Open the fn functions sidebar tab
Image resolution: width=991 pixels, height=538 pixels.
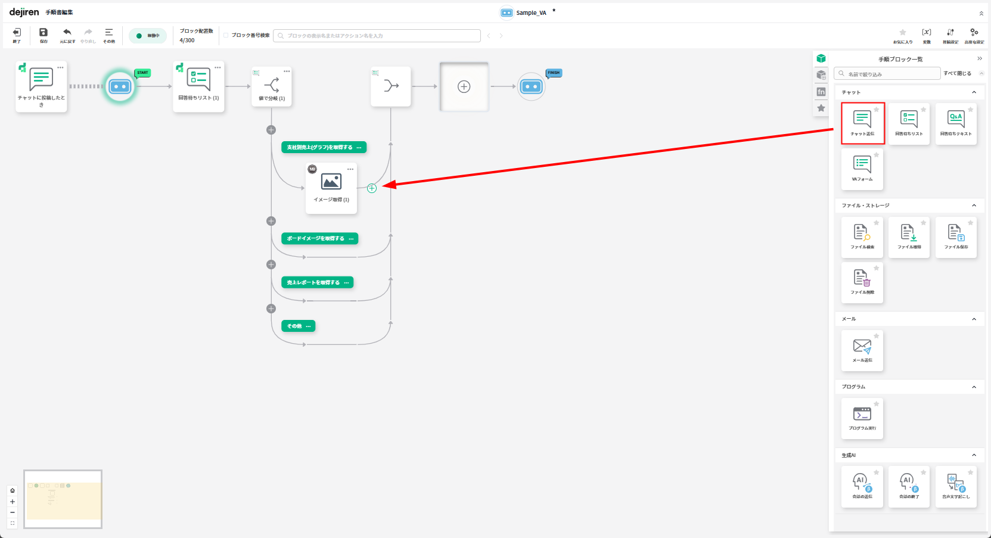point(821,92)
